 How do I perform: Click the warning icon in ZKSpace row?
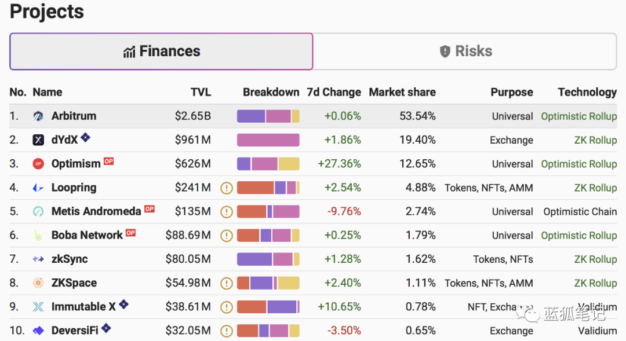(227, 283)
